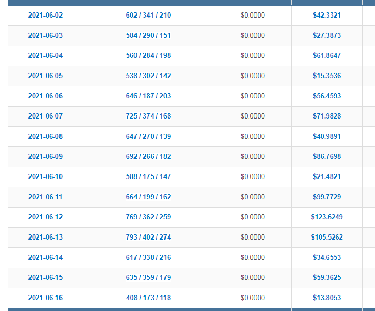Open the $42.3321 amount link

pyautogui.click(x=327, y=16)
